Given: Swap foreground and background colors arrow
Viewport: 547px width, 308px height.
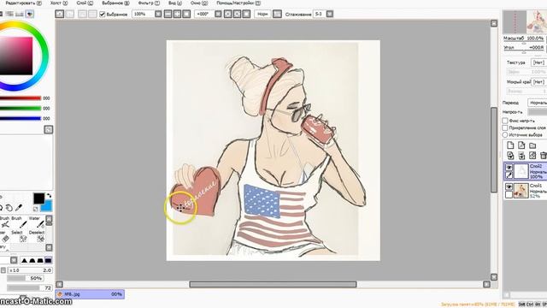Looking at the screenshot, I should click(x=50, y=196).
